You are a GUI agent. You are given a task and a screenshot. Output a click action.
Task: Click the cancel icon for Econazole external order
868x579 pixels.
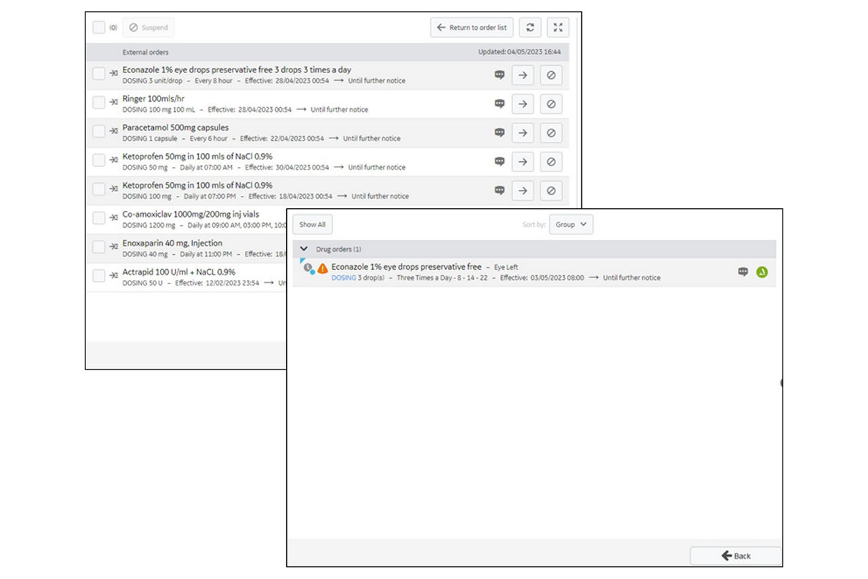551,75
